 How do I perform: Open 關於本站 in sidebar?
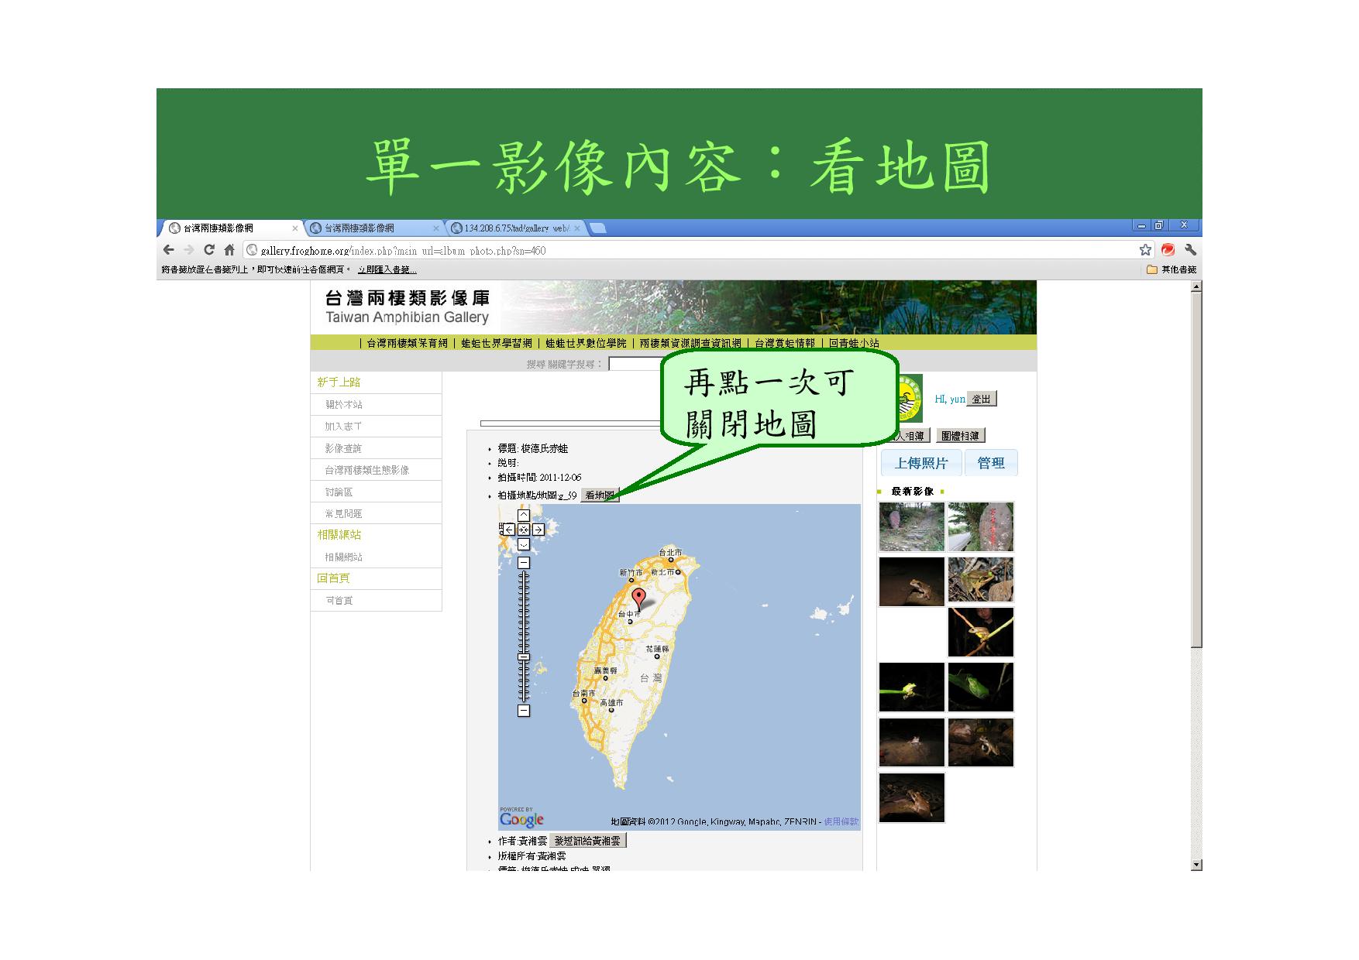[343, 404]
